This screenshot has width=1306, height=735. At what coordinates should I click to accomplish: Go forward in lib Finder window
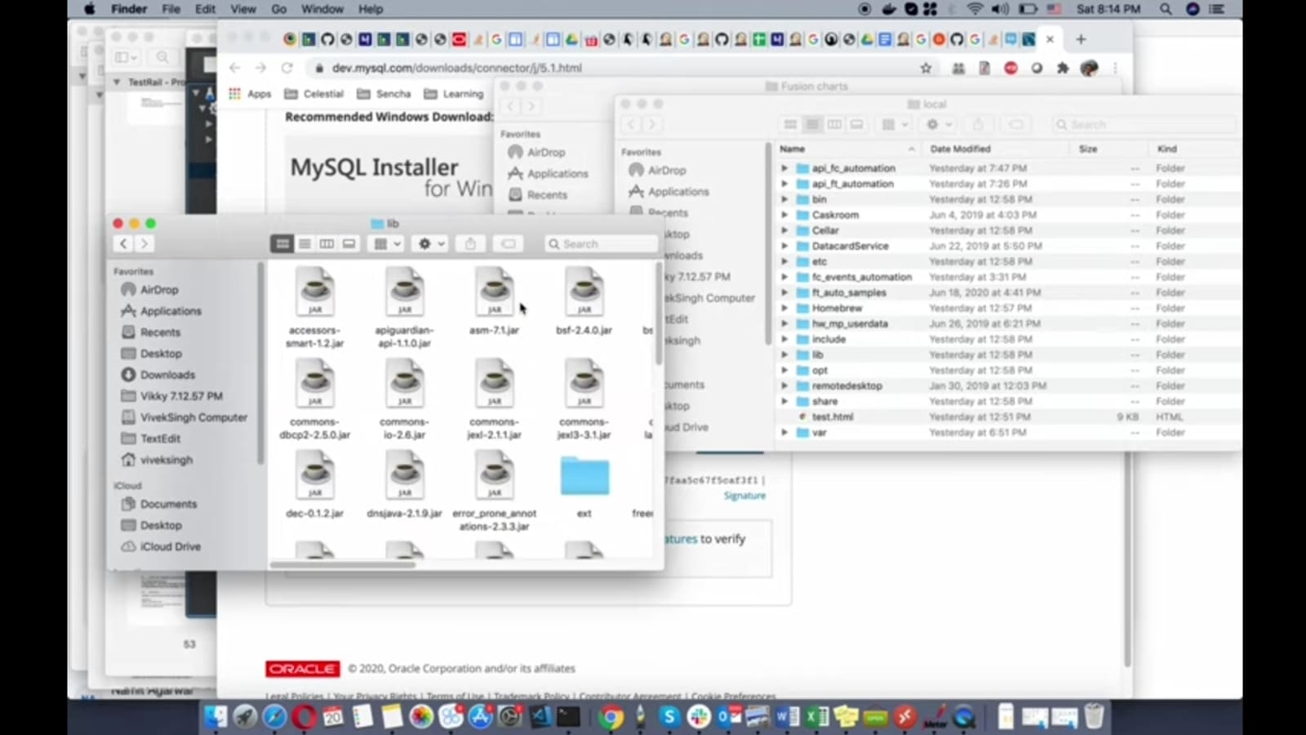[144, 243]
